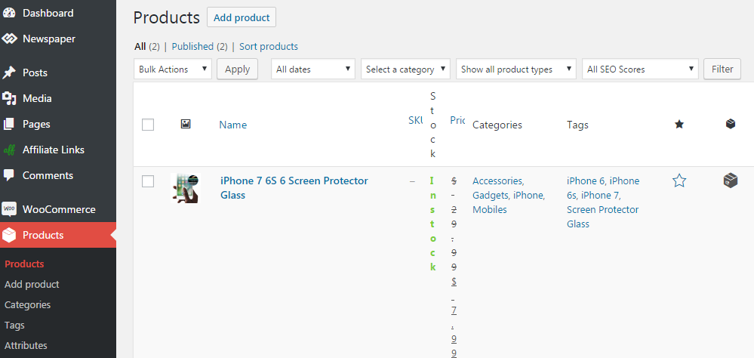
Task: Filter by Gadgets category link
Action: coord(491,196)
